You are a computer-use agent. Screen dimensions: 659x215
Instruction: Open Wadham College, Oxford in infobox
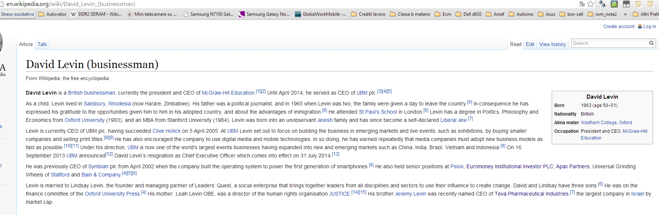coord(606,123)
